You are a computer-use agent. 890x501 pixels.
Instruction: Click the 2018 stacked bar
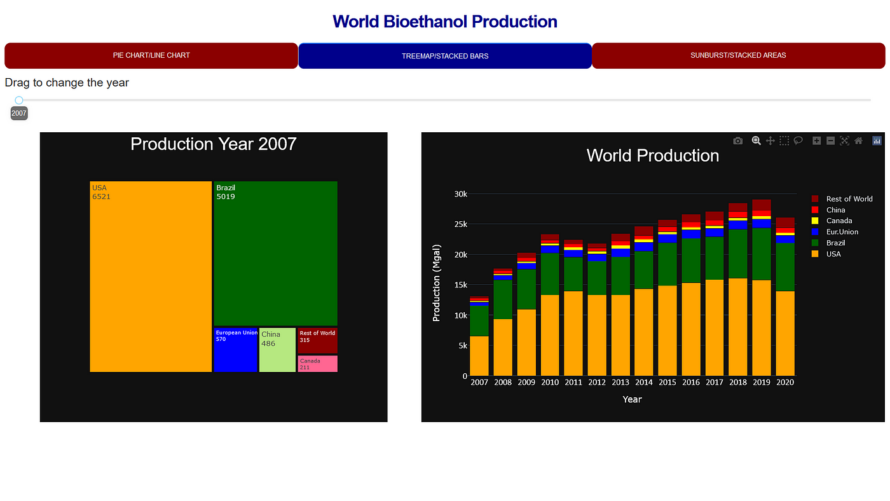[738, 289]
